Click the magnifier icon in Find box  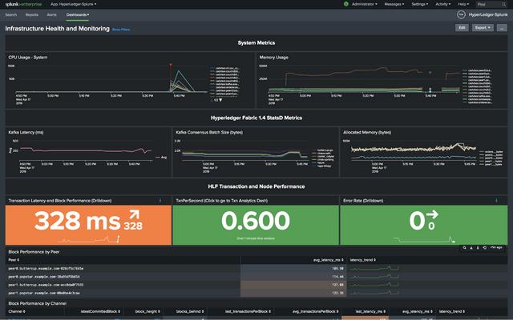pos(503,4)
